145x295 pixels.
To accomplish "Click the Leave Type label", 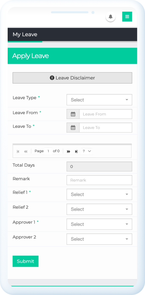I will point(25,98).
